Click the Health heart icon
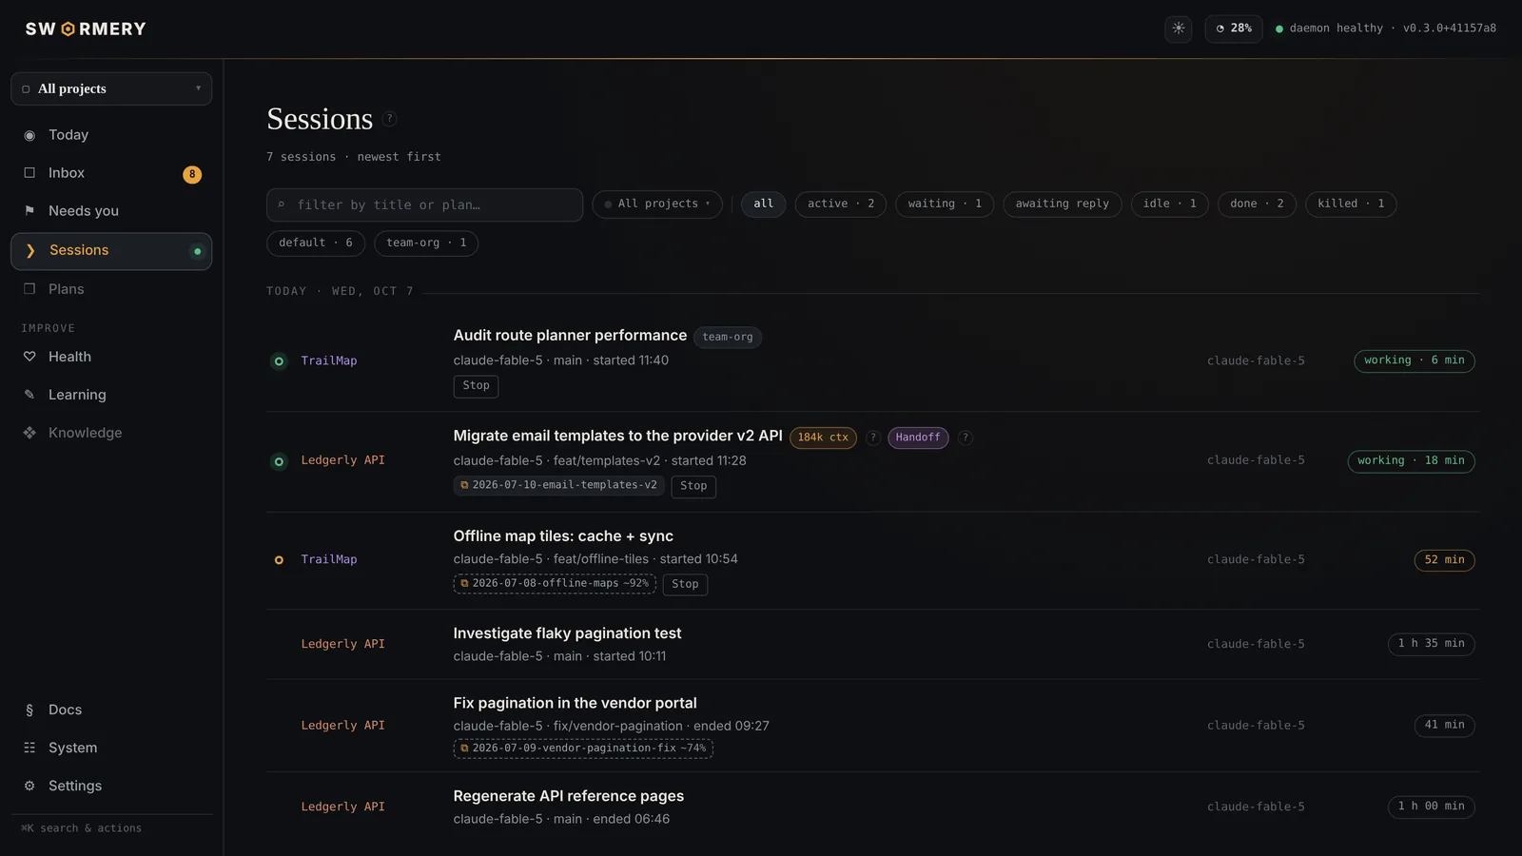The width and height of the screenshot is (1522, 856). click(29, 357)
